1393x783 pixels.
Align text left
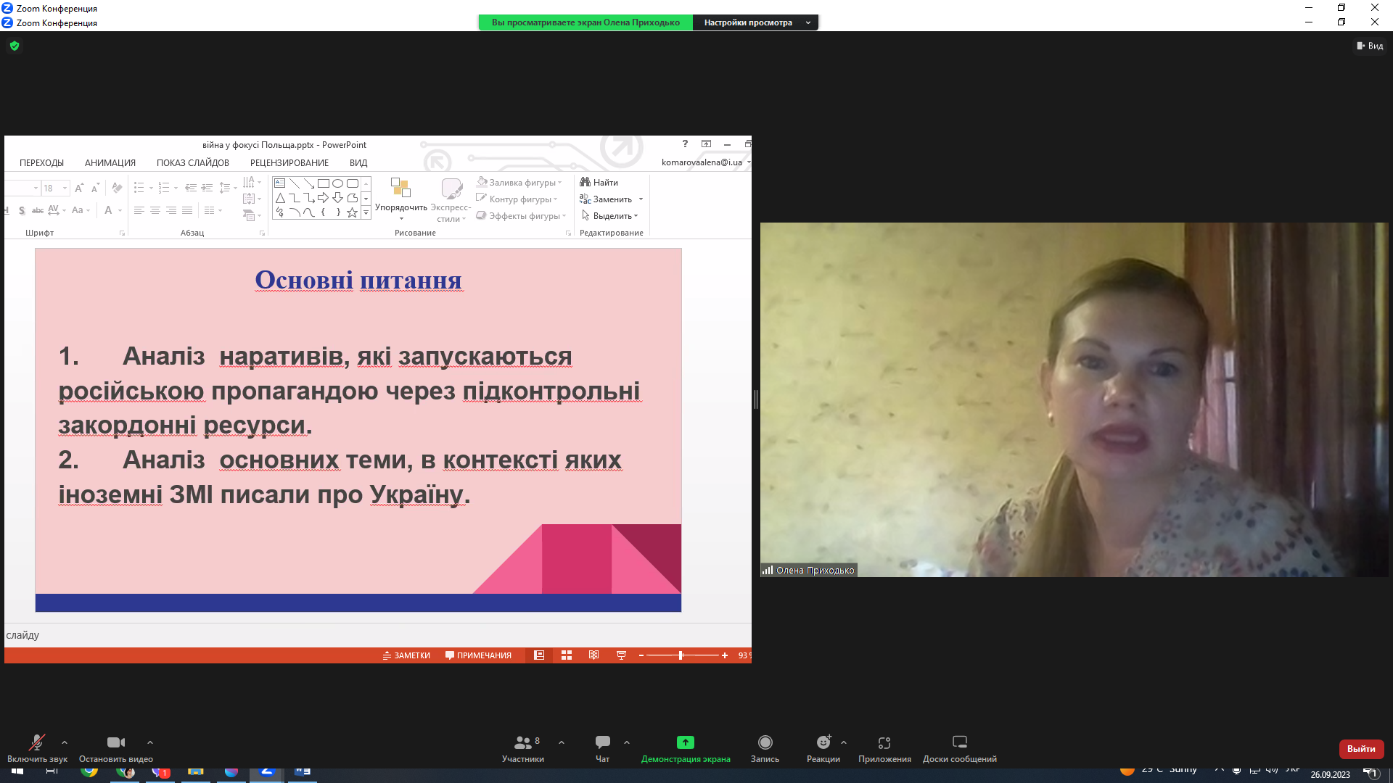139,210
